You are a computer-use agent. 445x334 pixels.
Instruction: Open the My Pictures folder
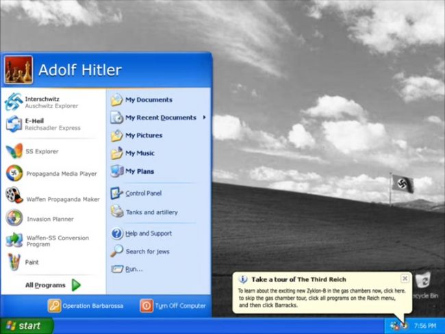tap(137, 136)
